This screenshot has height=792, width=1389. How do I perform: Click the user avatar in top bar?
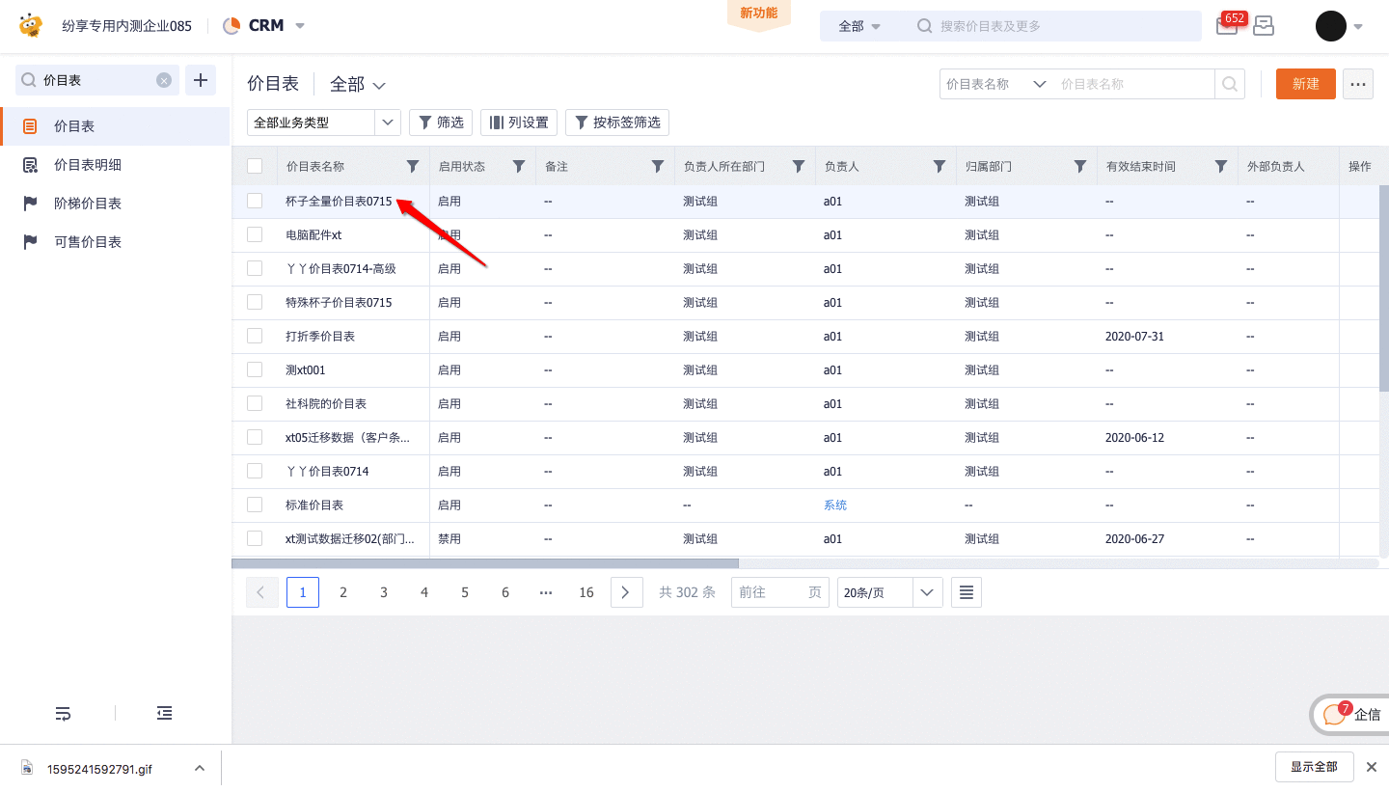1331,26
